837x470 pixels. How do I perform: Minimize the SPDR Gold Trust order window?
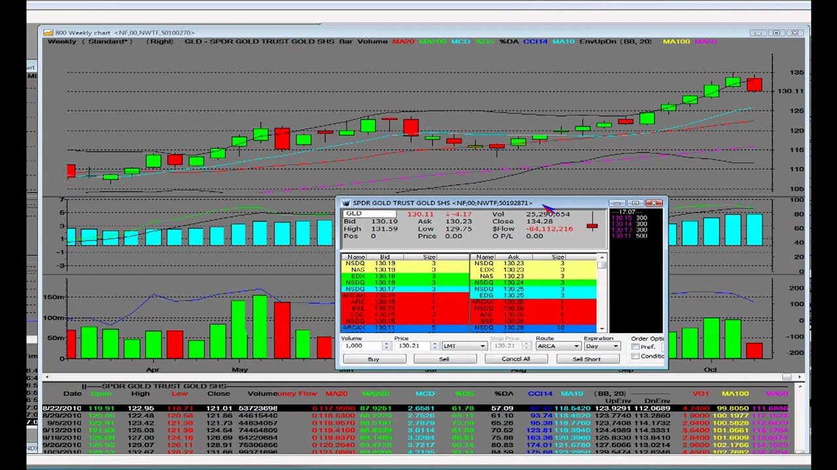617,203
